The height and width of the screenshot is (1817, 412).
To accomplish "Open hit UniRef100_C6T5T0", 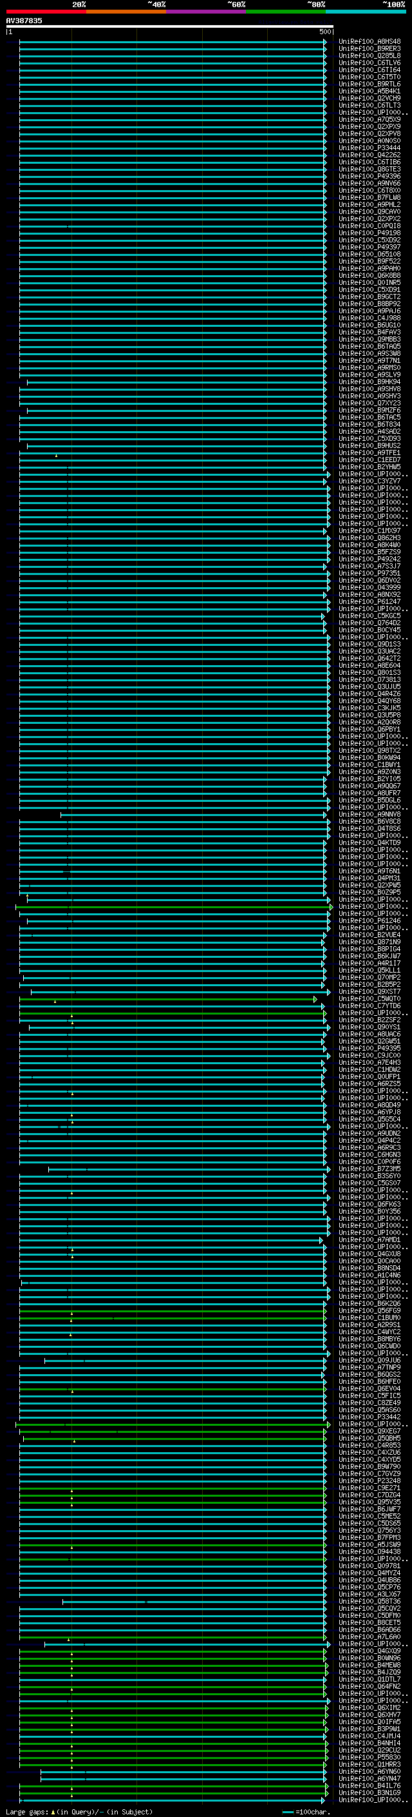I will [370, 77].
